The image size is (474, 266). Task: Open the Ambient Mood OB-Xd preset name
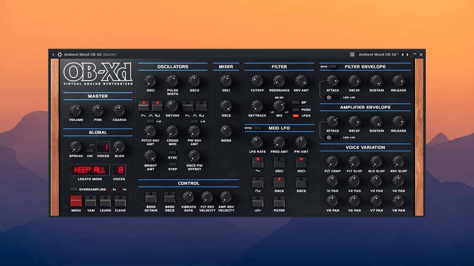click(377, 54)
